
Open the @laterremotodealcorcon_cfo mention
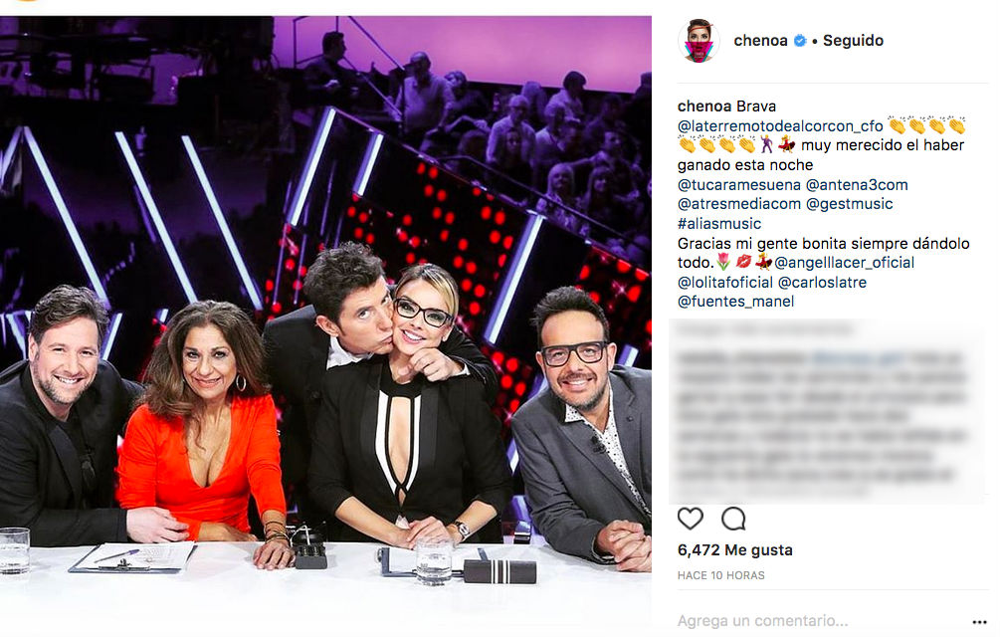tap(780, 126)
